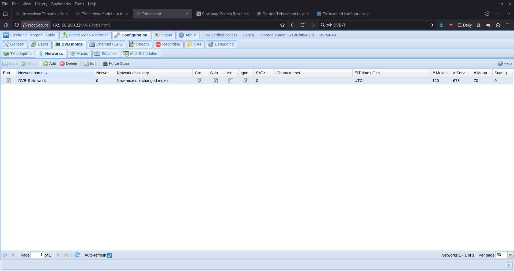Go to the first page icon
This screenshot has height=271, width=514.
click(x=5, y=255)
